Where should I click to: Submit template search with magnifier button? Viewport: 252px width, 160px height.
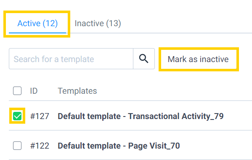coord(144,59)
